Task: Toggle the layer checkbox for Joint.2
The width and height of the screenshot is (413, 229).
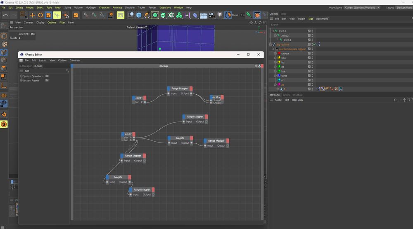Action: pos(309,35)
